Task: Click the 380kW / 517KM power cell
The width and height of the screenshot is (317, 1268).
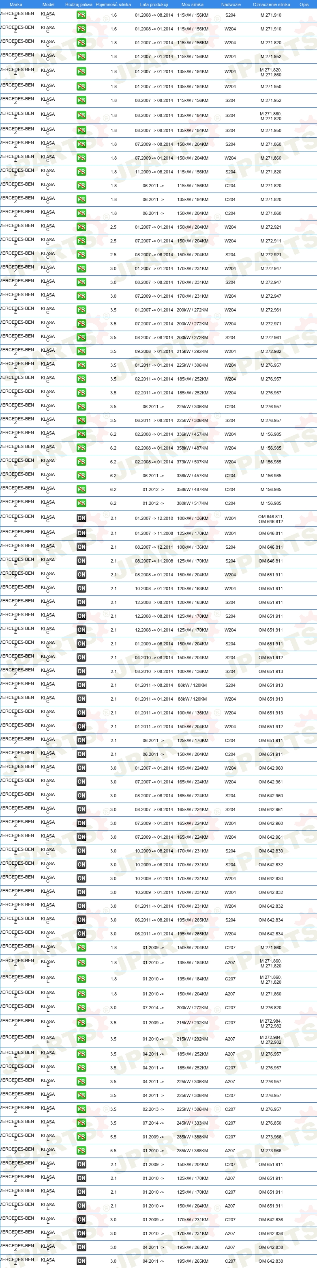Action: (x=193, y=503)
